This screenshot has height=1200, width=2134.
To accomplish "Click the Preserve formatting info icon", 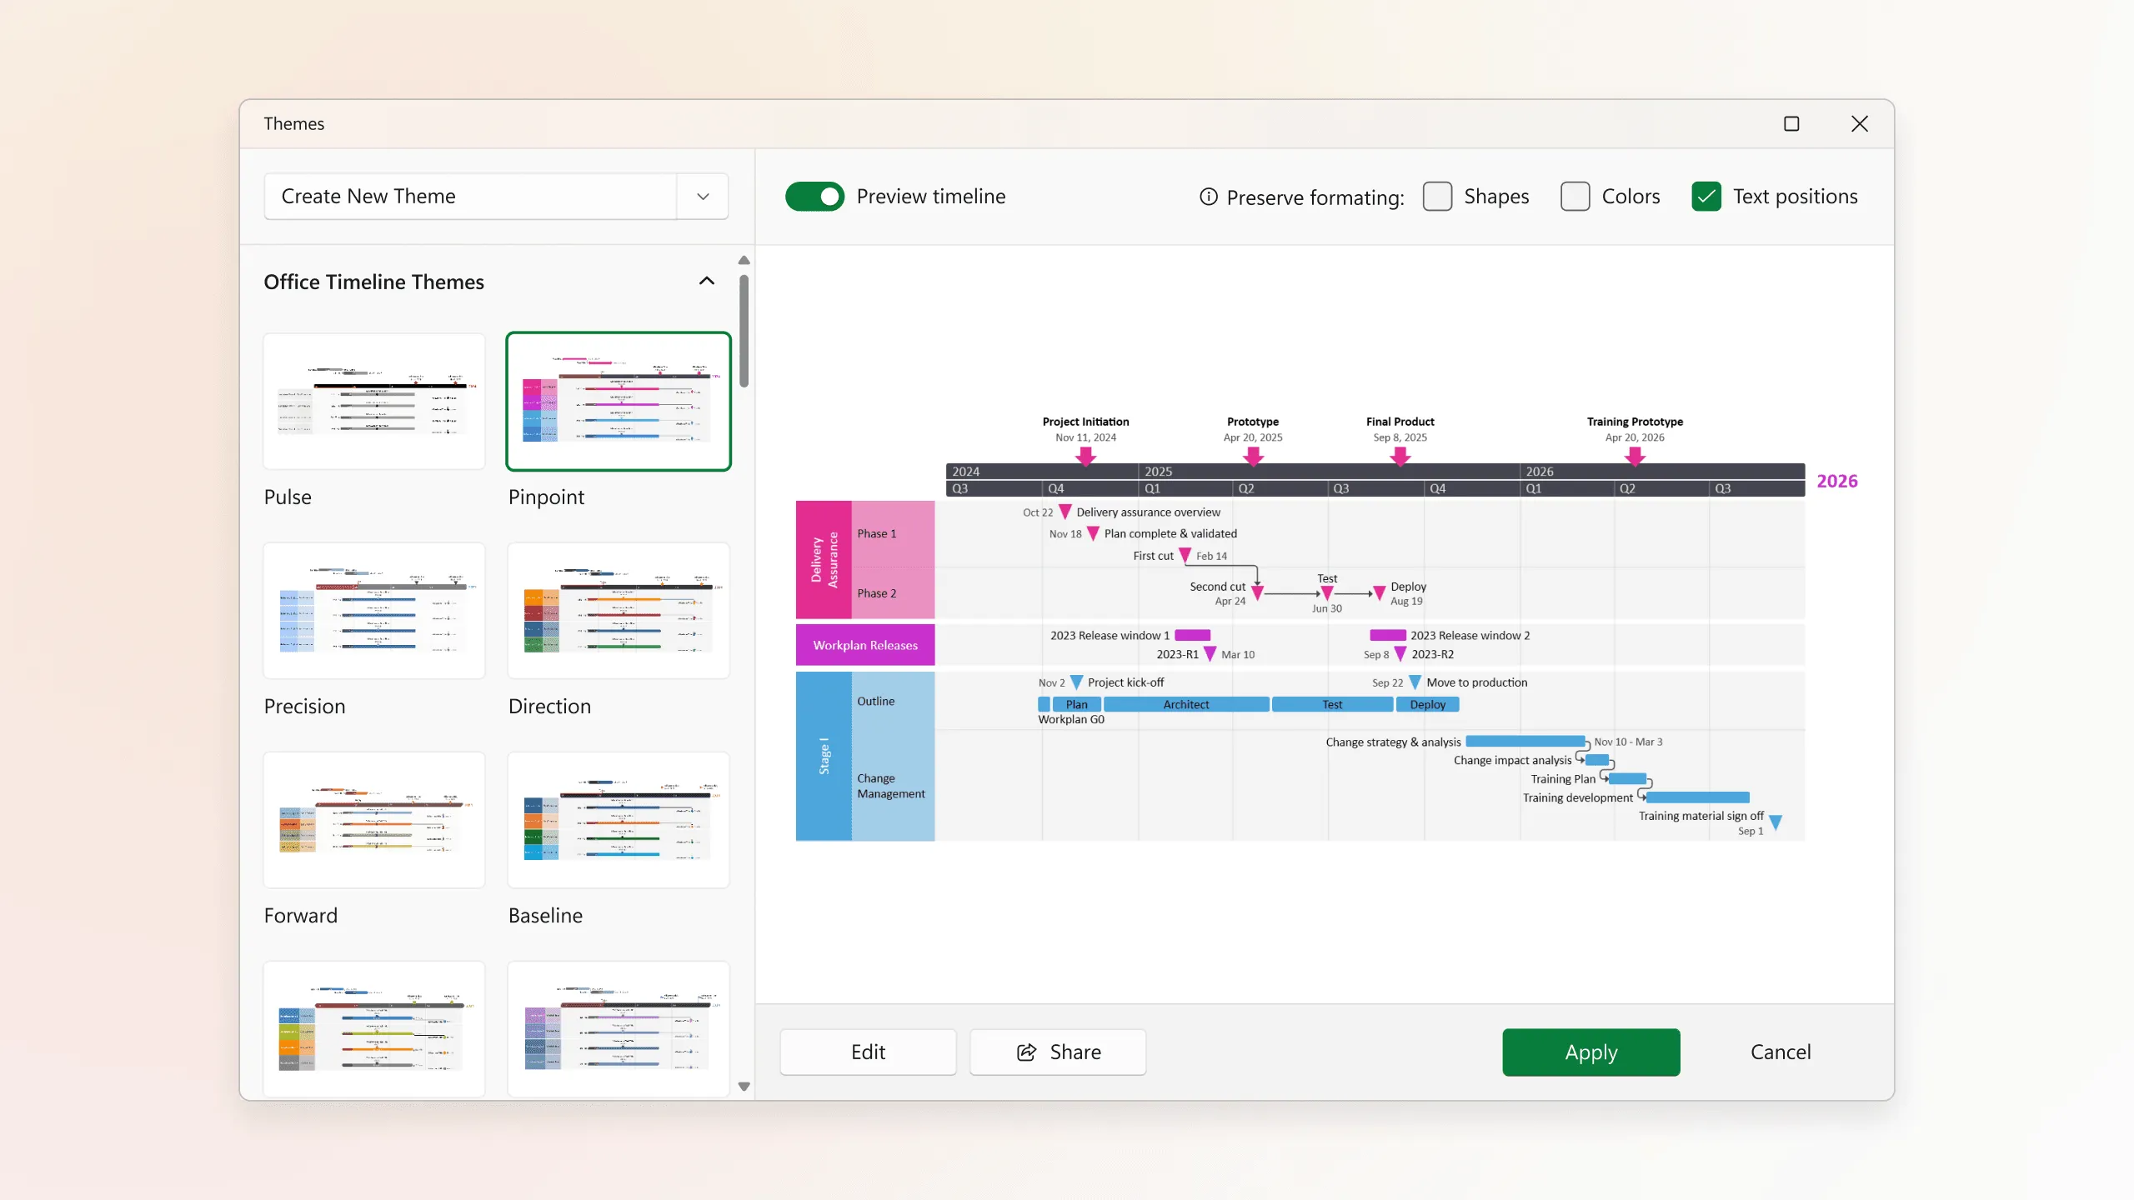I will tap(1208, 197).
